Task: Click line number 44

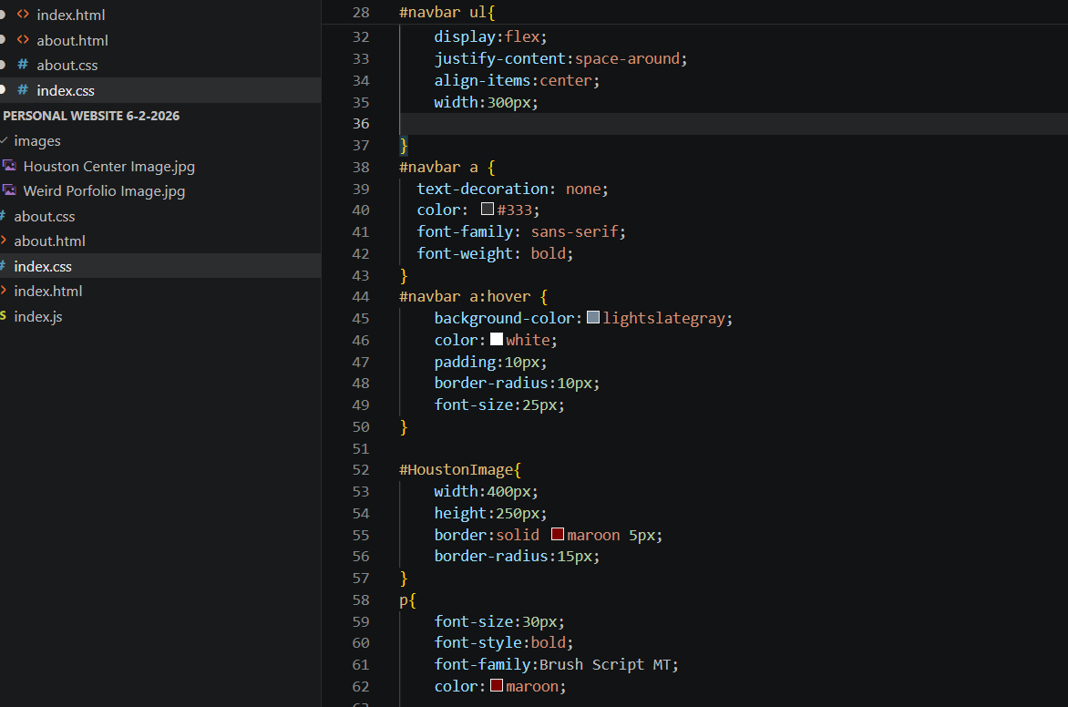Action: tap(361, 297)
